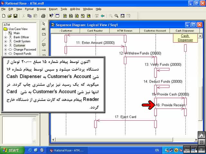Open the Add-Ins menu
This screenshot has height=154, width=206.
[x=75, y=9]
